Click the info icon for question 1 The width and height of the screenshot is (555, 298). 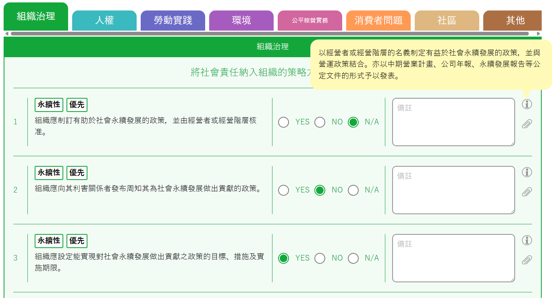pyautogui.click(x=527, y=104)
